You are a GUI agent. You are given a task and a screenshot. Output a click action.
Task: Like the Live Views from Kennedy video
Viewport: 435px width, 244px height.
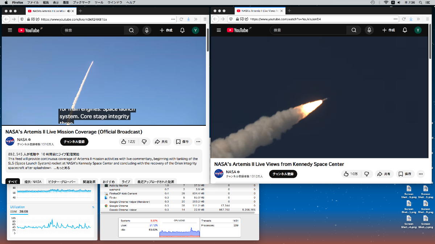click(351, 174)
